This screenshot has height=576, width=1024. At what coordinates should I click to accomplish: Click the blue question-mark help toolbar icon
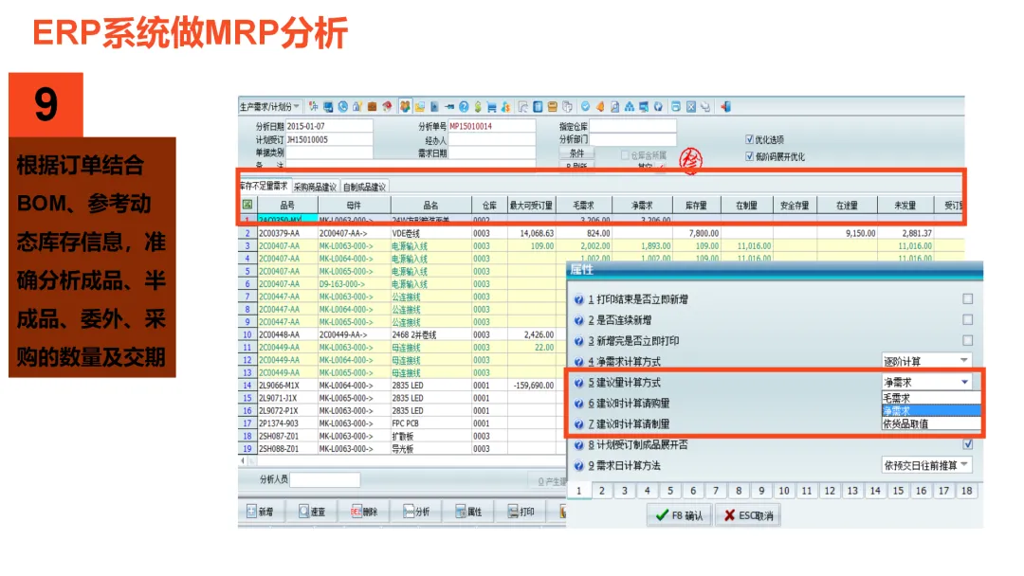pos(464,106)
